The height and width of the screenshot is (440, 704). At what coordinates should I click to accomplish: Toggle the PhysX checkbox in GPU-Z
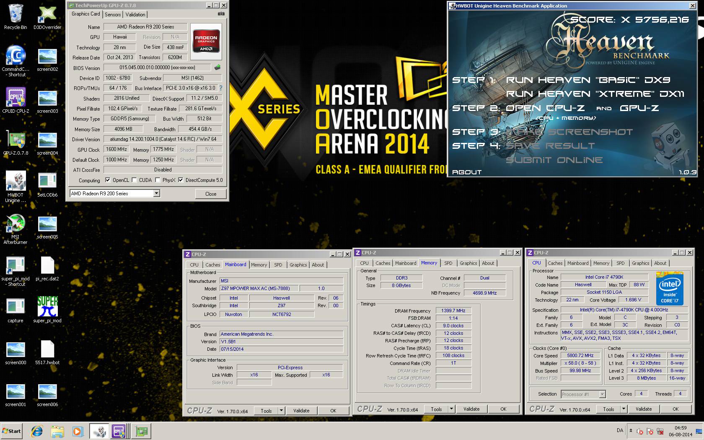pos(158,180)
